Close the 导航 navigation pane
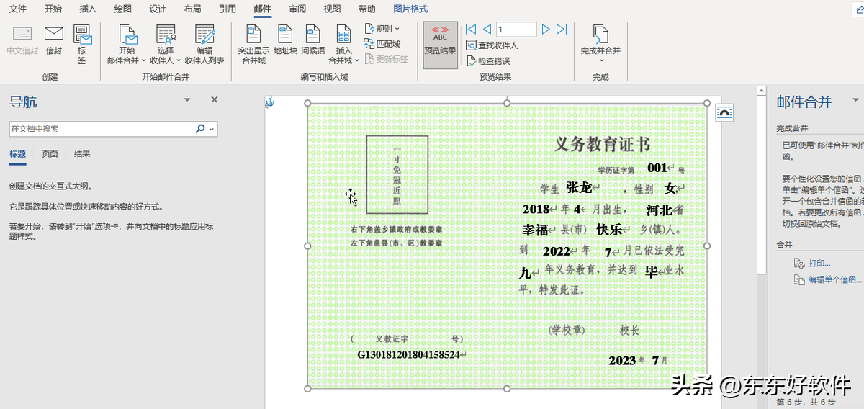Screen dimensions: 864x409 pyautogui.click(x=214, y=100)
